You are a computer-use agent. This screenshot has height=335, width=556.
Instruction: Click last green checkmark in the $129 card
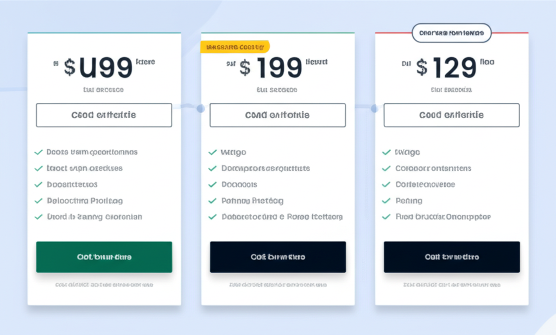point(386,216)
